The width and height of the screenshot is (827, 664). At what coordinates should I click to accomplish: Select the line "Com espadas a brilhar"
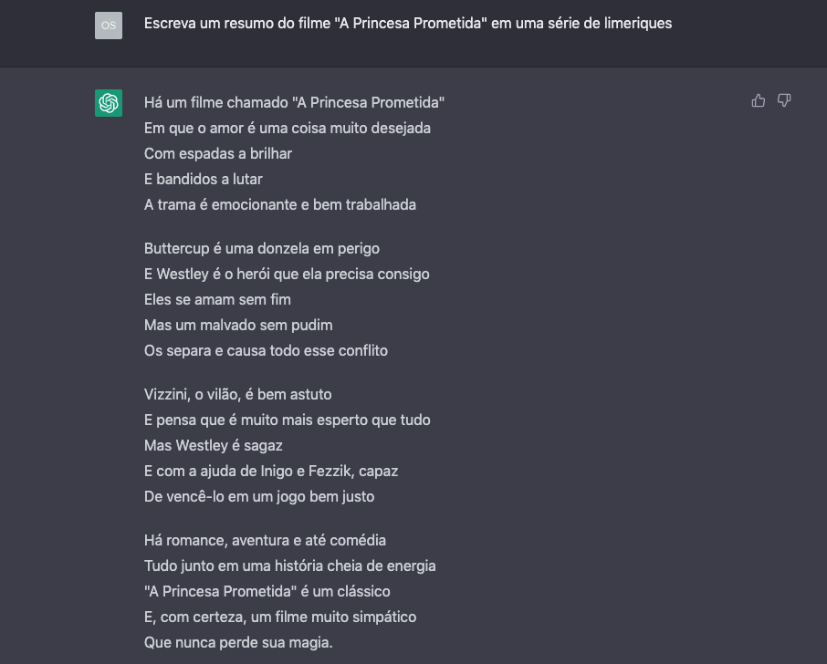click(218, 154)
